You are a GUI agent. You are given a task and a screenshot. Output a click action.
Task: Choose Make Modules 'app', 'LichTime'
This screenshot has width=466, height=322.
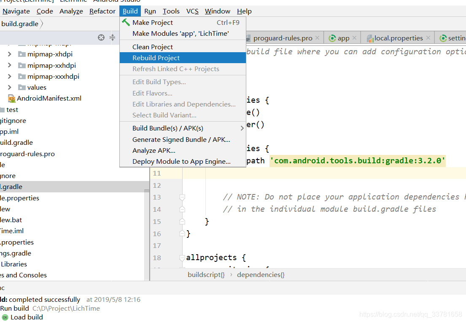click(x=183, y=34)
